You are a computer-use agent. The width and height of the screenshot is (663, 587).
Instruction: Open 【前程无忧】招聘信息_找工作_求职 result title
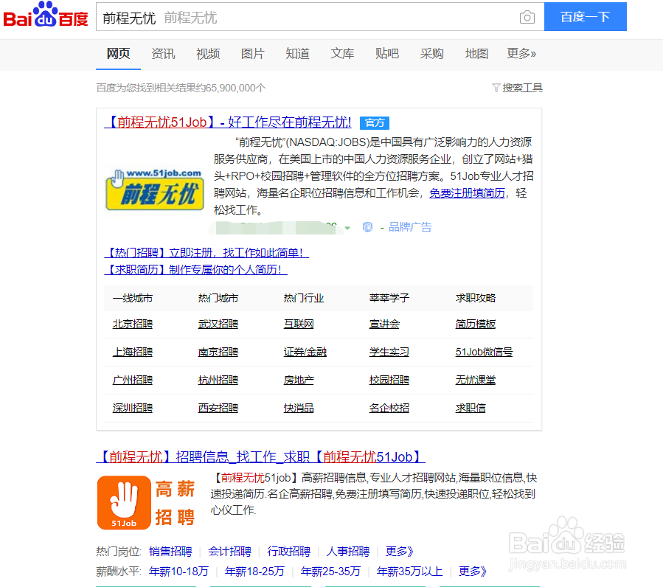[260, 457]
